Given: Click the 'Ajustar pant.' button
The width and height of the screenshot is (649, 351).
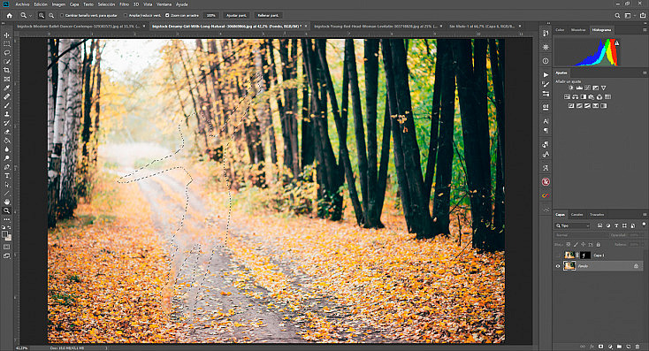Looking at the screenshot, I should pos(236,15).
